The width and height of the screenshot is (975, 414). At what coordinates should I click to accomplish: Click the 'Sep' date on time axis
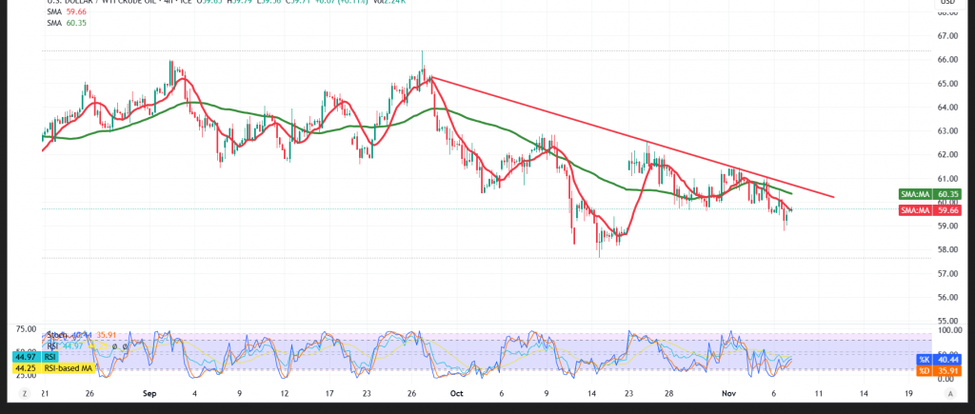click(x=149, y=391)
